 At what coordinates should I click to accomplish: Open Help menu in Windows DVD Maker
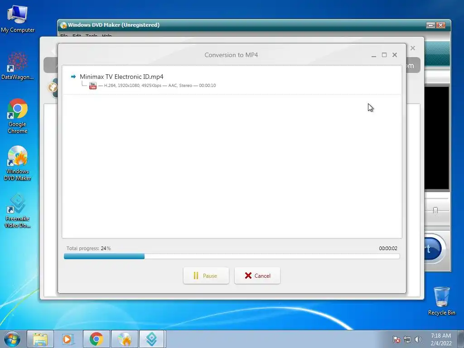(x=107, y=36)
